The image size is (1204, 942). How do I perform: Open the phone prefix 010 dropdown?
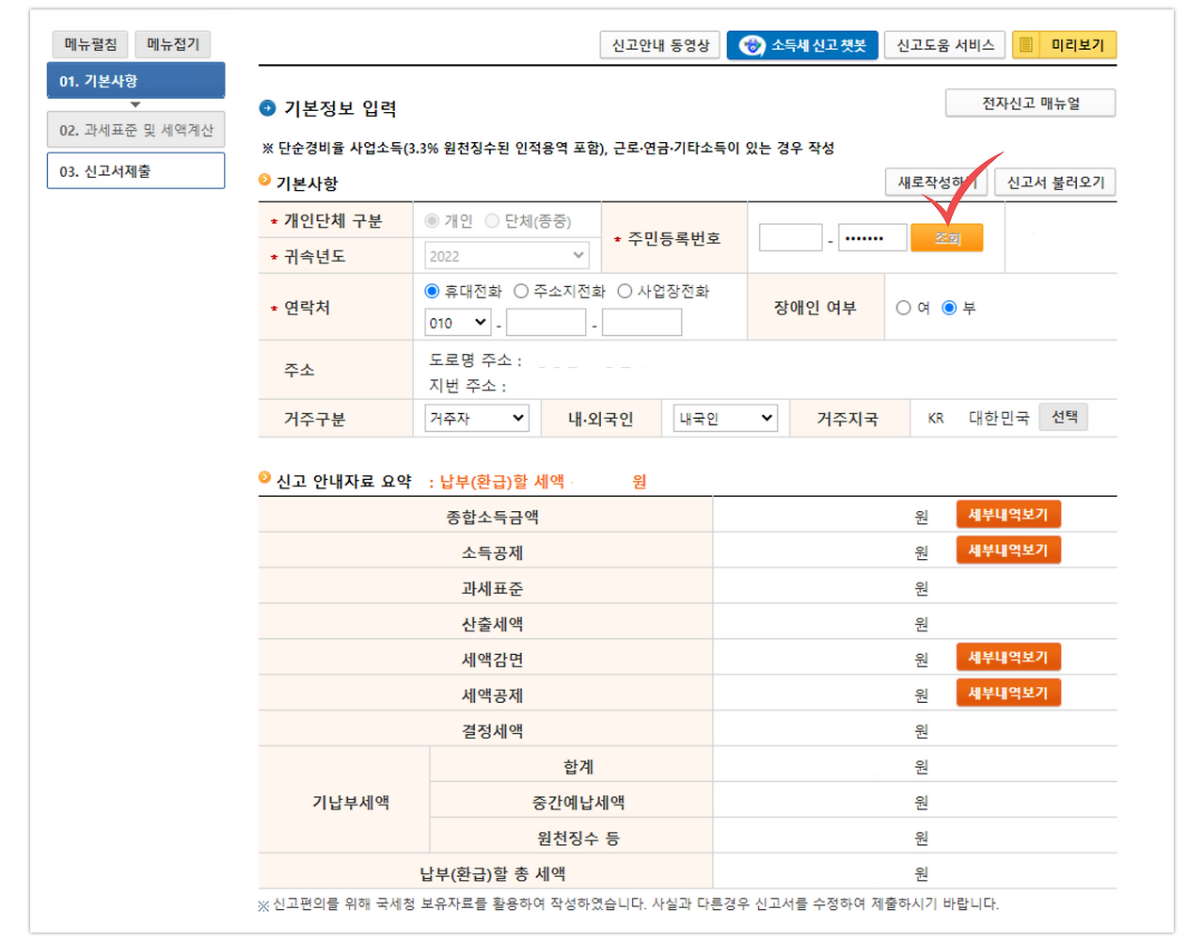tap(457, 322)
